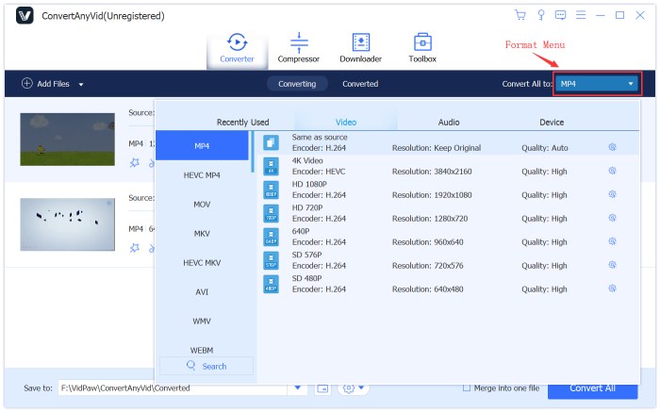660x412 pixels.
Task: Click the format list scrollbar
Action: point(253,152)
